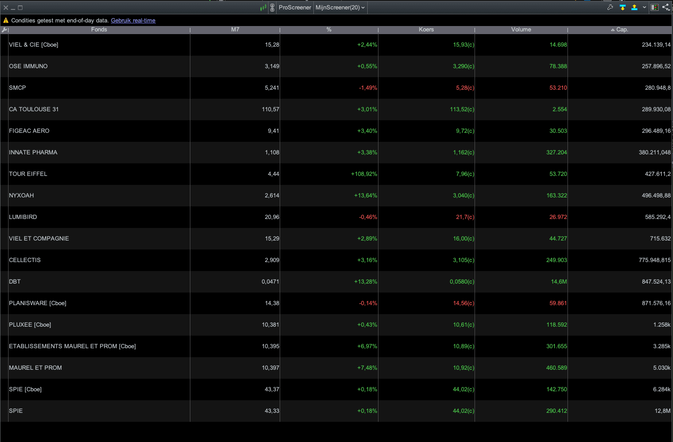Sort by the M7 column header

click(x=235, y=30)
